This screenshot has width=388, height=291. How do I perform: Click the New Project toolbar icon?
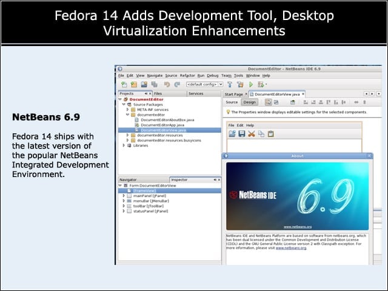tap(134, 84)
